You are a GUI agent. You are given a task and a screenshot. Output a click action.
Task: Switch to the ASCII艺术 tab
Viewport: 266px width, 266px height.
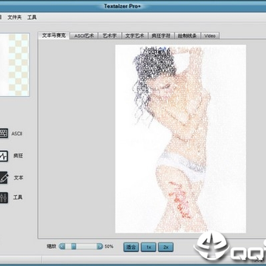click(x=84, y=35)
